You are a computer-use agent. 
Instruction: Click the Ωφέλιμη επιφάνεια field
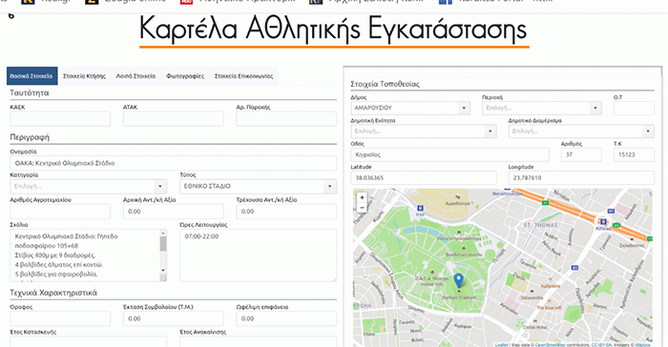(286, 318)
